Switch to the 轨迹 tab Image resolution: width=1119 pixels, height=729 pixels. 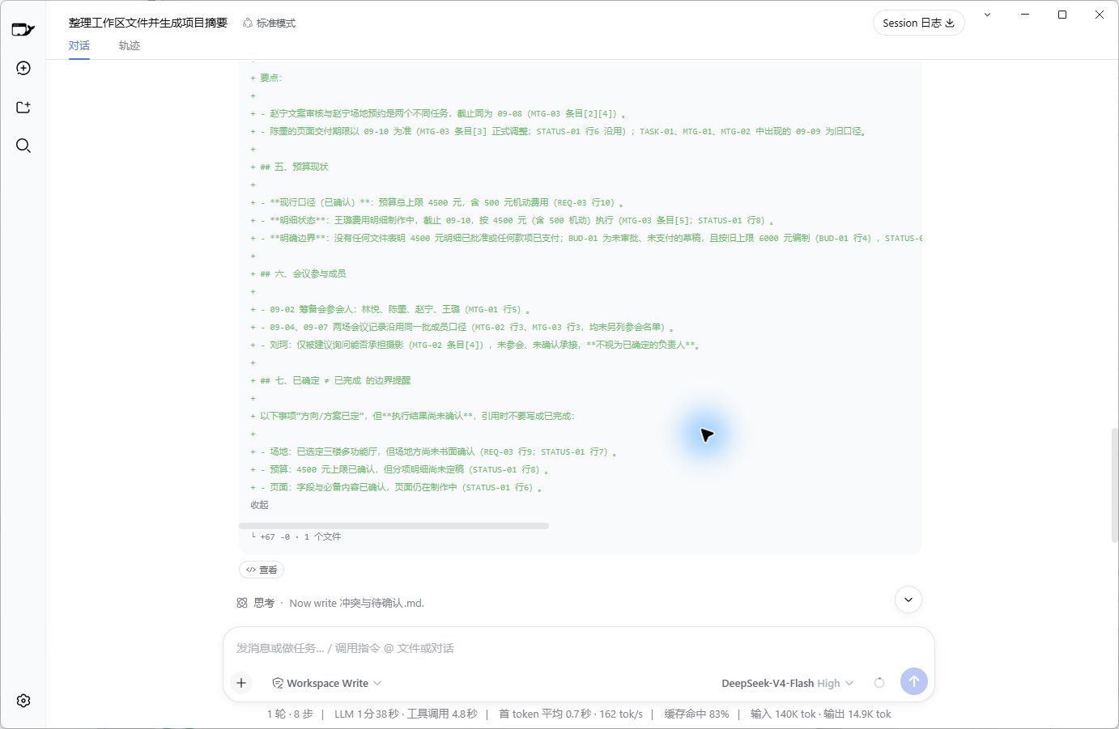point(130,45)
